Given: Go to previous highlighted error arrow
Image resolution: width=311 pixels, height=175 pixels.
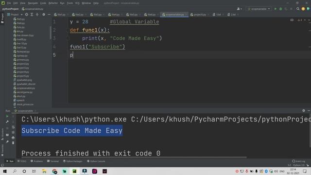Looking at the screenshot, I should (305, 20).
